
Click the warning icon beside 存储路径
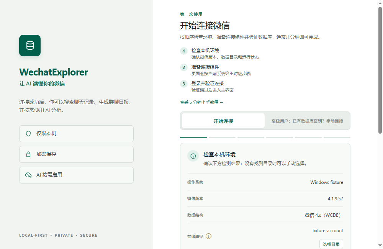click(208, 236)
